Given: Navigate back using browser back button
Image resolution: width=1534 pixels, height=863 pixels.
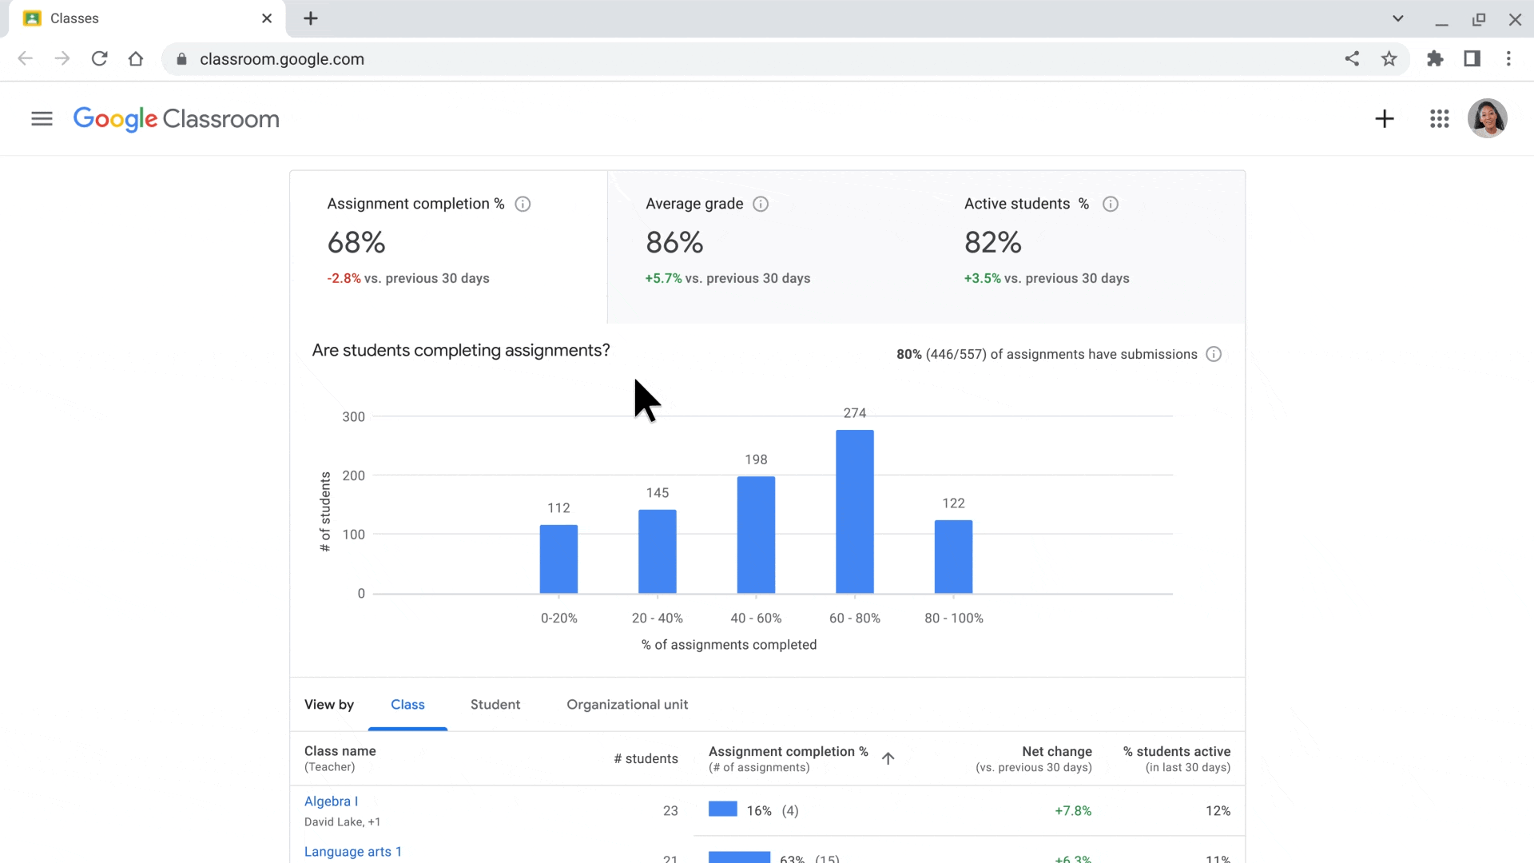Looking at the screenshot, I should pos(26,59).
